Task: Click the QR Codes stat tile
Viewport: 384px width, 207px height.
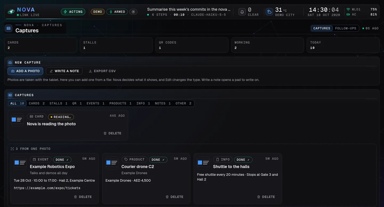Action: pos(192,45)
